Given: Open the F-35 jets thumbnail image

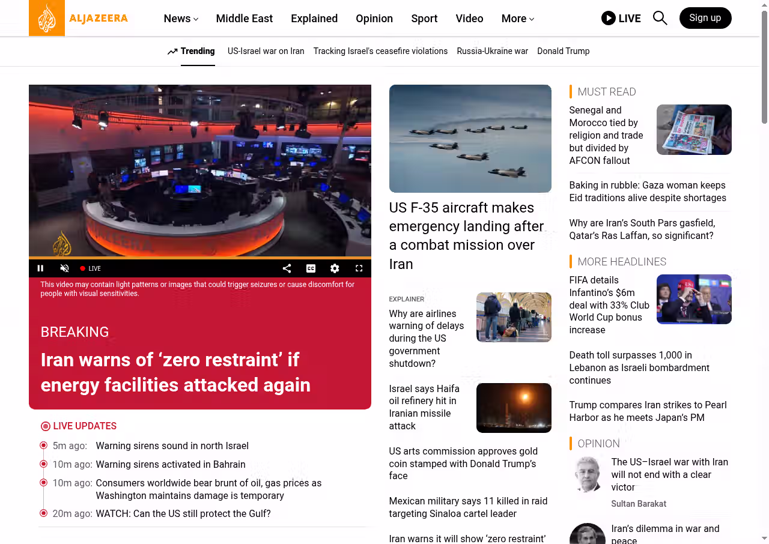Looking at the screenshot, I should tap(470, 138).
